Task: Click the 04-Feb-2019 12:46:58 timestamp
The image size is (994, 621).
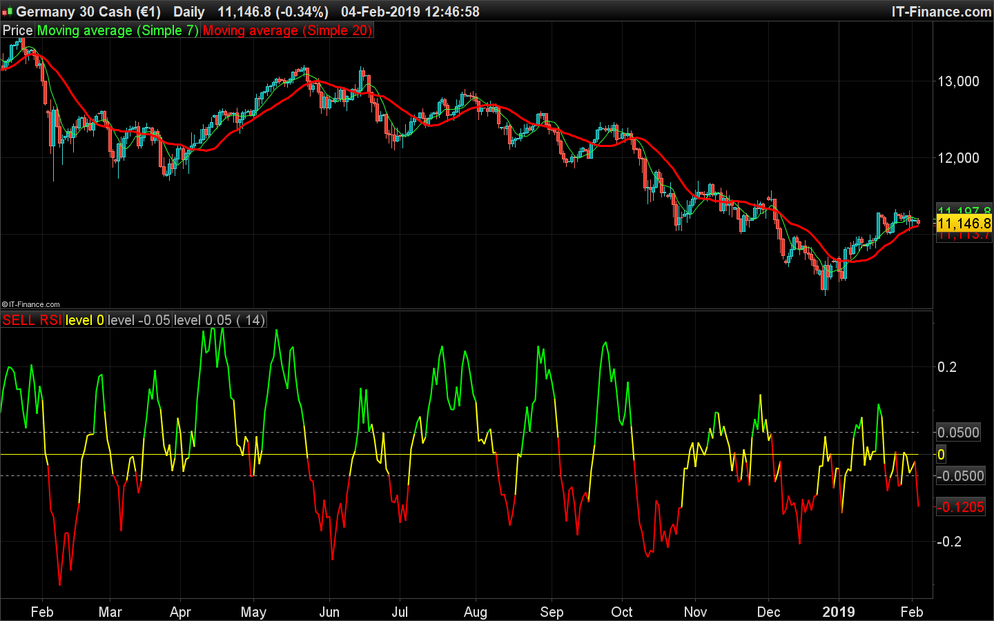Action: coord(410,12)
